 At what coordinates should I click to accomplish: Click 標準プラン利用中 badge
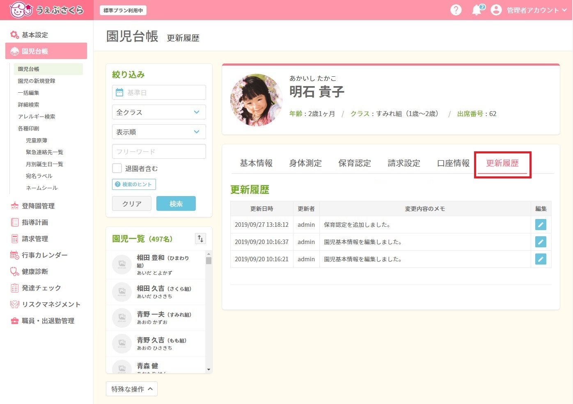coord(123,10)
